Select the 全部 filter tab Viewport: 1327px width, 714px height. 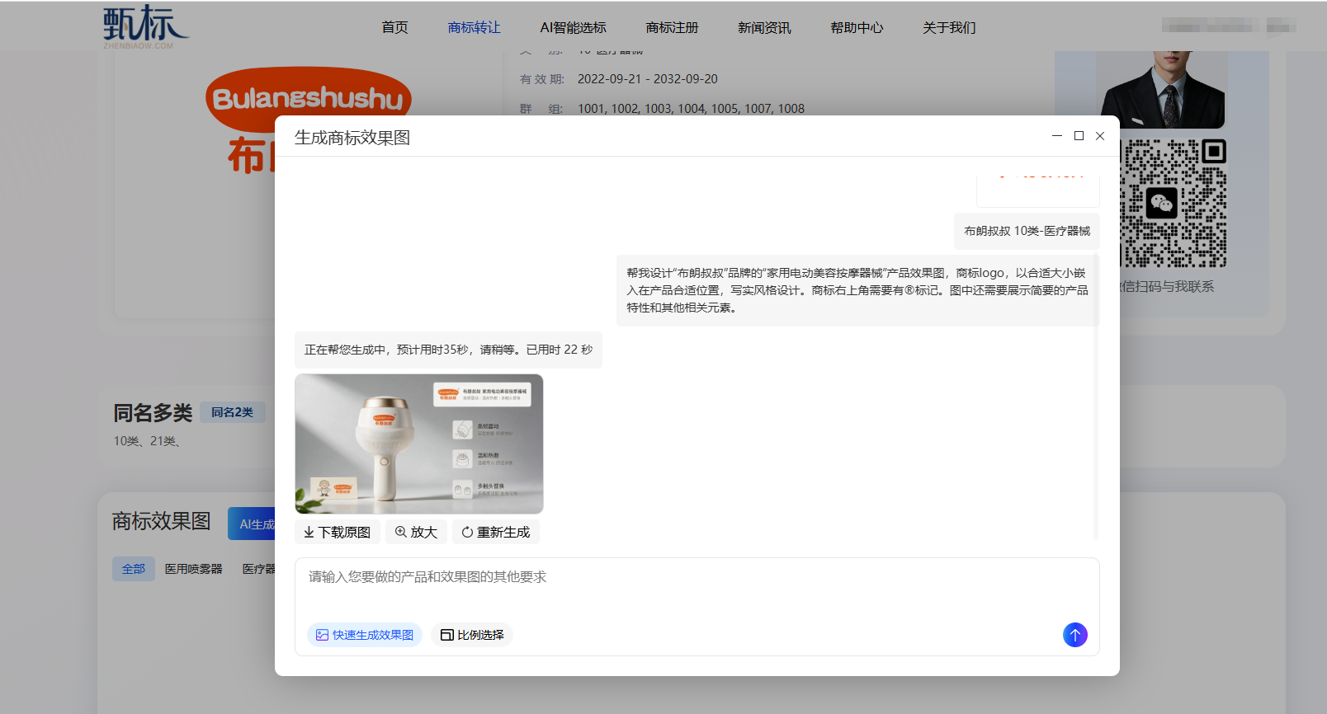point(134,569)
